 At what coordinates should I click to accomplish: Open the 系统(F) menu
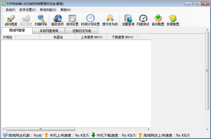pyautogui.click(x=10, y=10)
